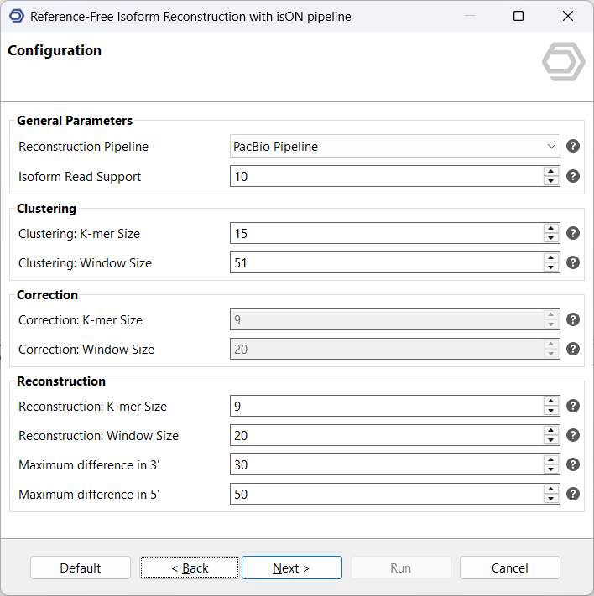Click help icon beside Clustering Window Size

(x=573, y=262)
